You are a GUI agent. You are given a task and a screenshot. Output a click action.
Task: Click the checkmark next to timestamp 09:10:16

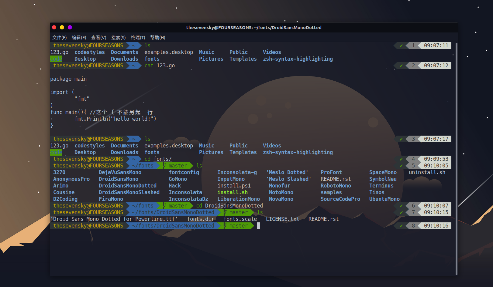pos(401,226)
